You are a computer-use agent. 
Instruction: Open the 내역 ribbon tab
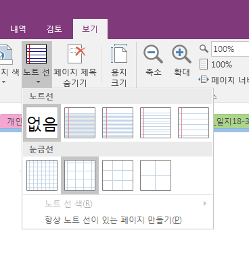pyautogui.click(x=18, y=29)
